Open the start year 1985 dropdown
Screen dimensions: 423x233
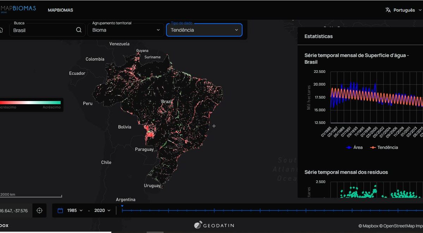(75, 210)
